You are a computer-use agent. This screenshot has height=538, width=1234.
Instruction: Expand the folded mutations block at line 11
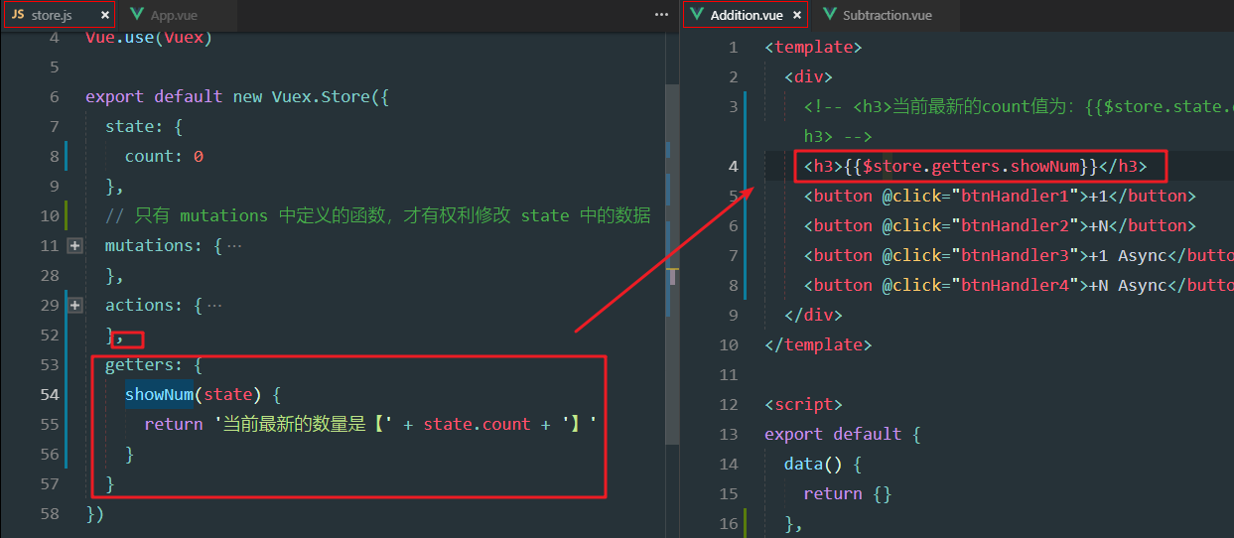point(74,245)
